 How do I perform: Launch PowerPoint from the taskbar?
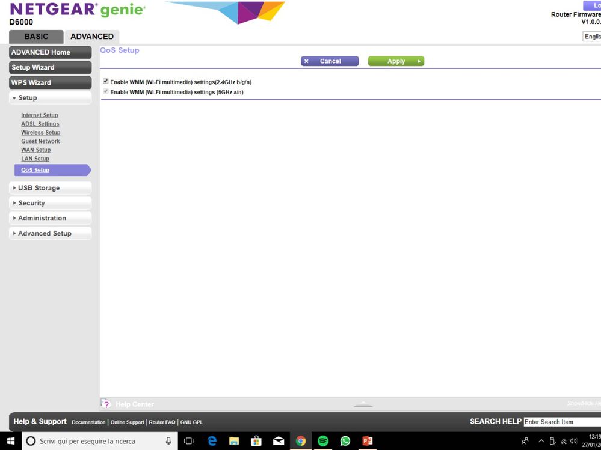368,441
